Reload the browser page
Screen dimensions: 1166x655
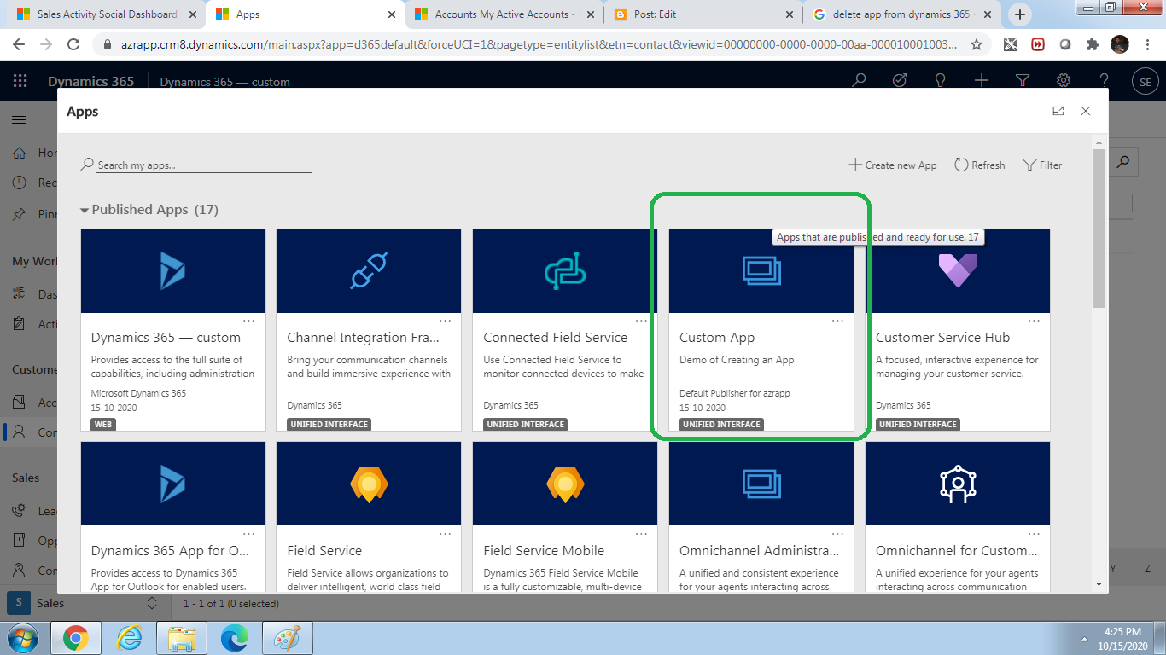74,44
